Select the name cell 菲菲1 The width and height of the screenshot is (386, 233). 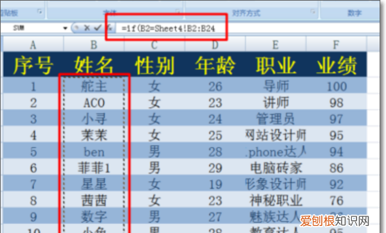coord(94,168)
